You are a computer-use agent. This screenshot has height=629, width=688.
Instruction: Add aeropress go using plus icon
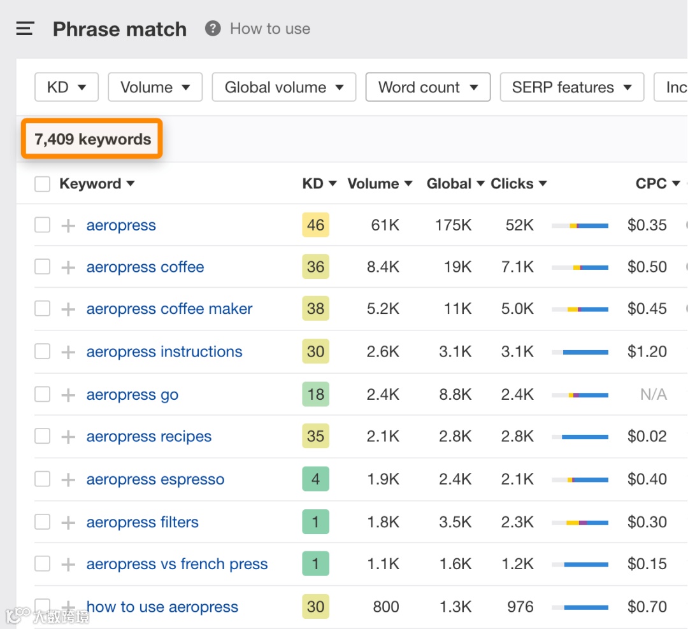tap(68, 395)
